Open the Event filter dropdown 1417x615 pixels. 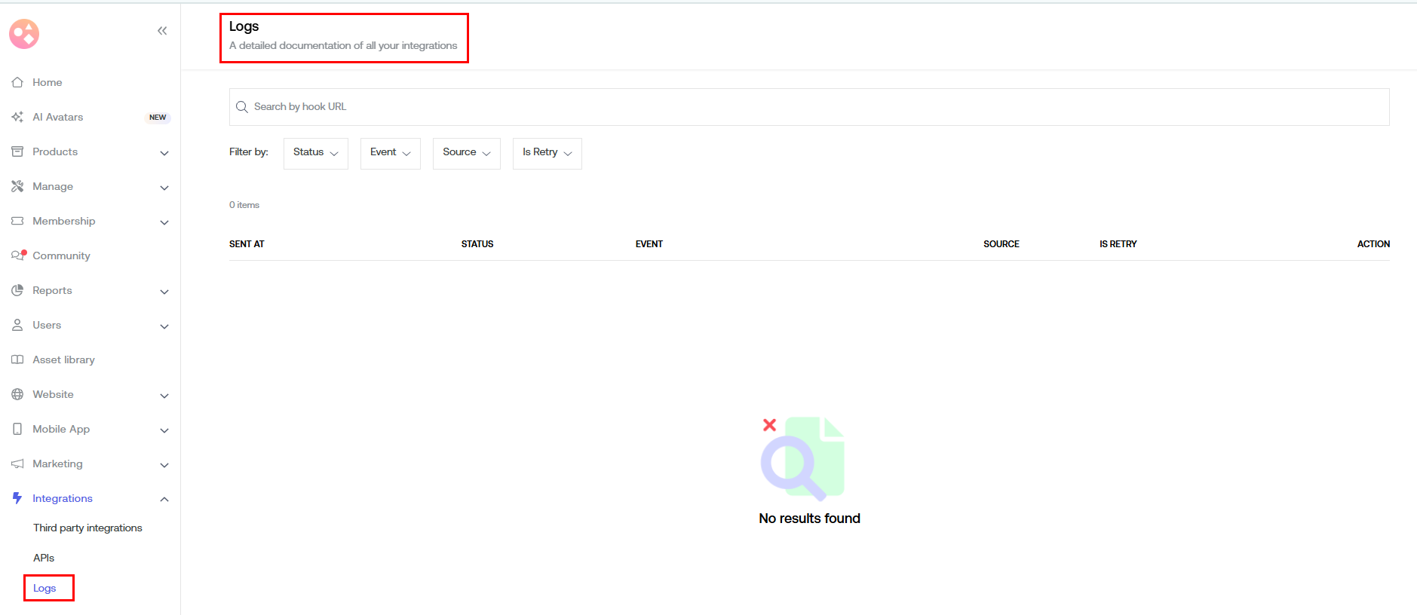390,153
